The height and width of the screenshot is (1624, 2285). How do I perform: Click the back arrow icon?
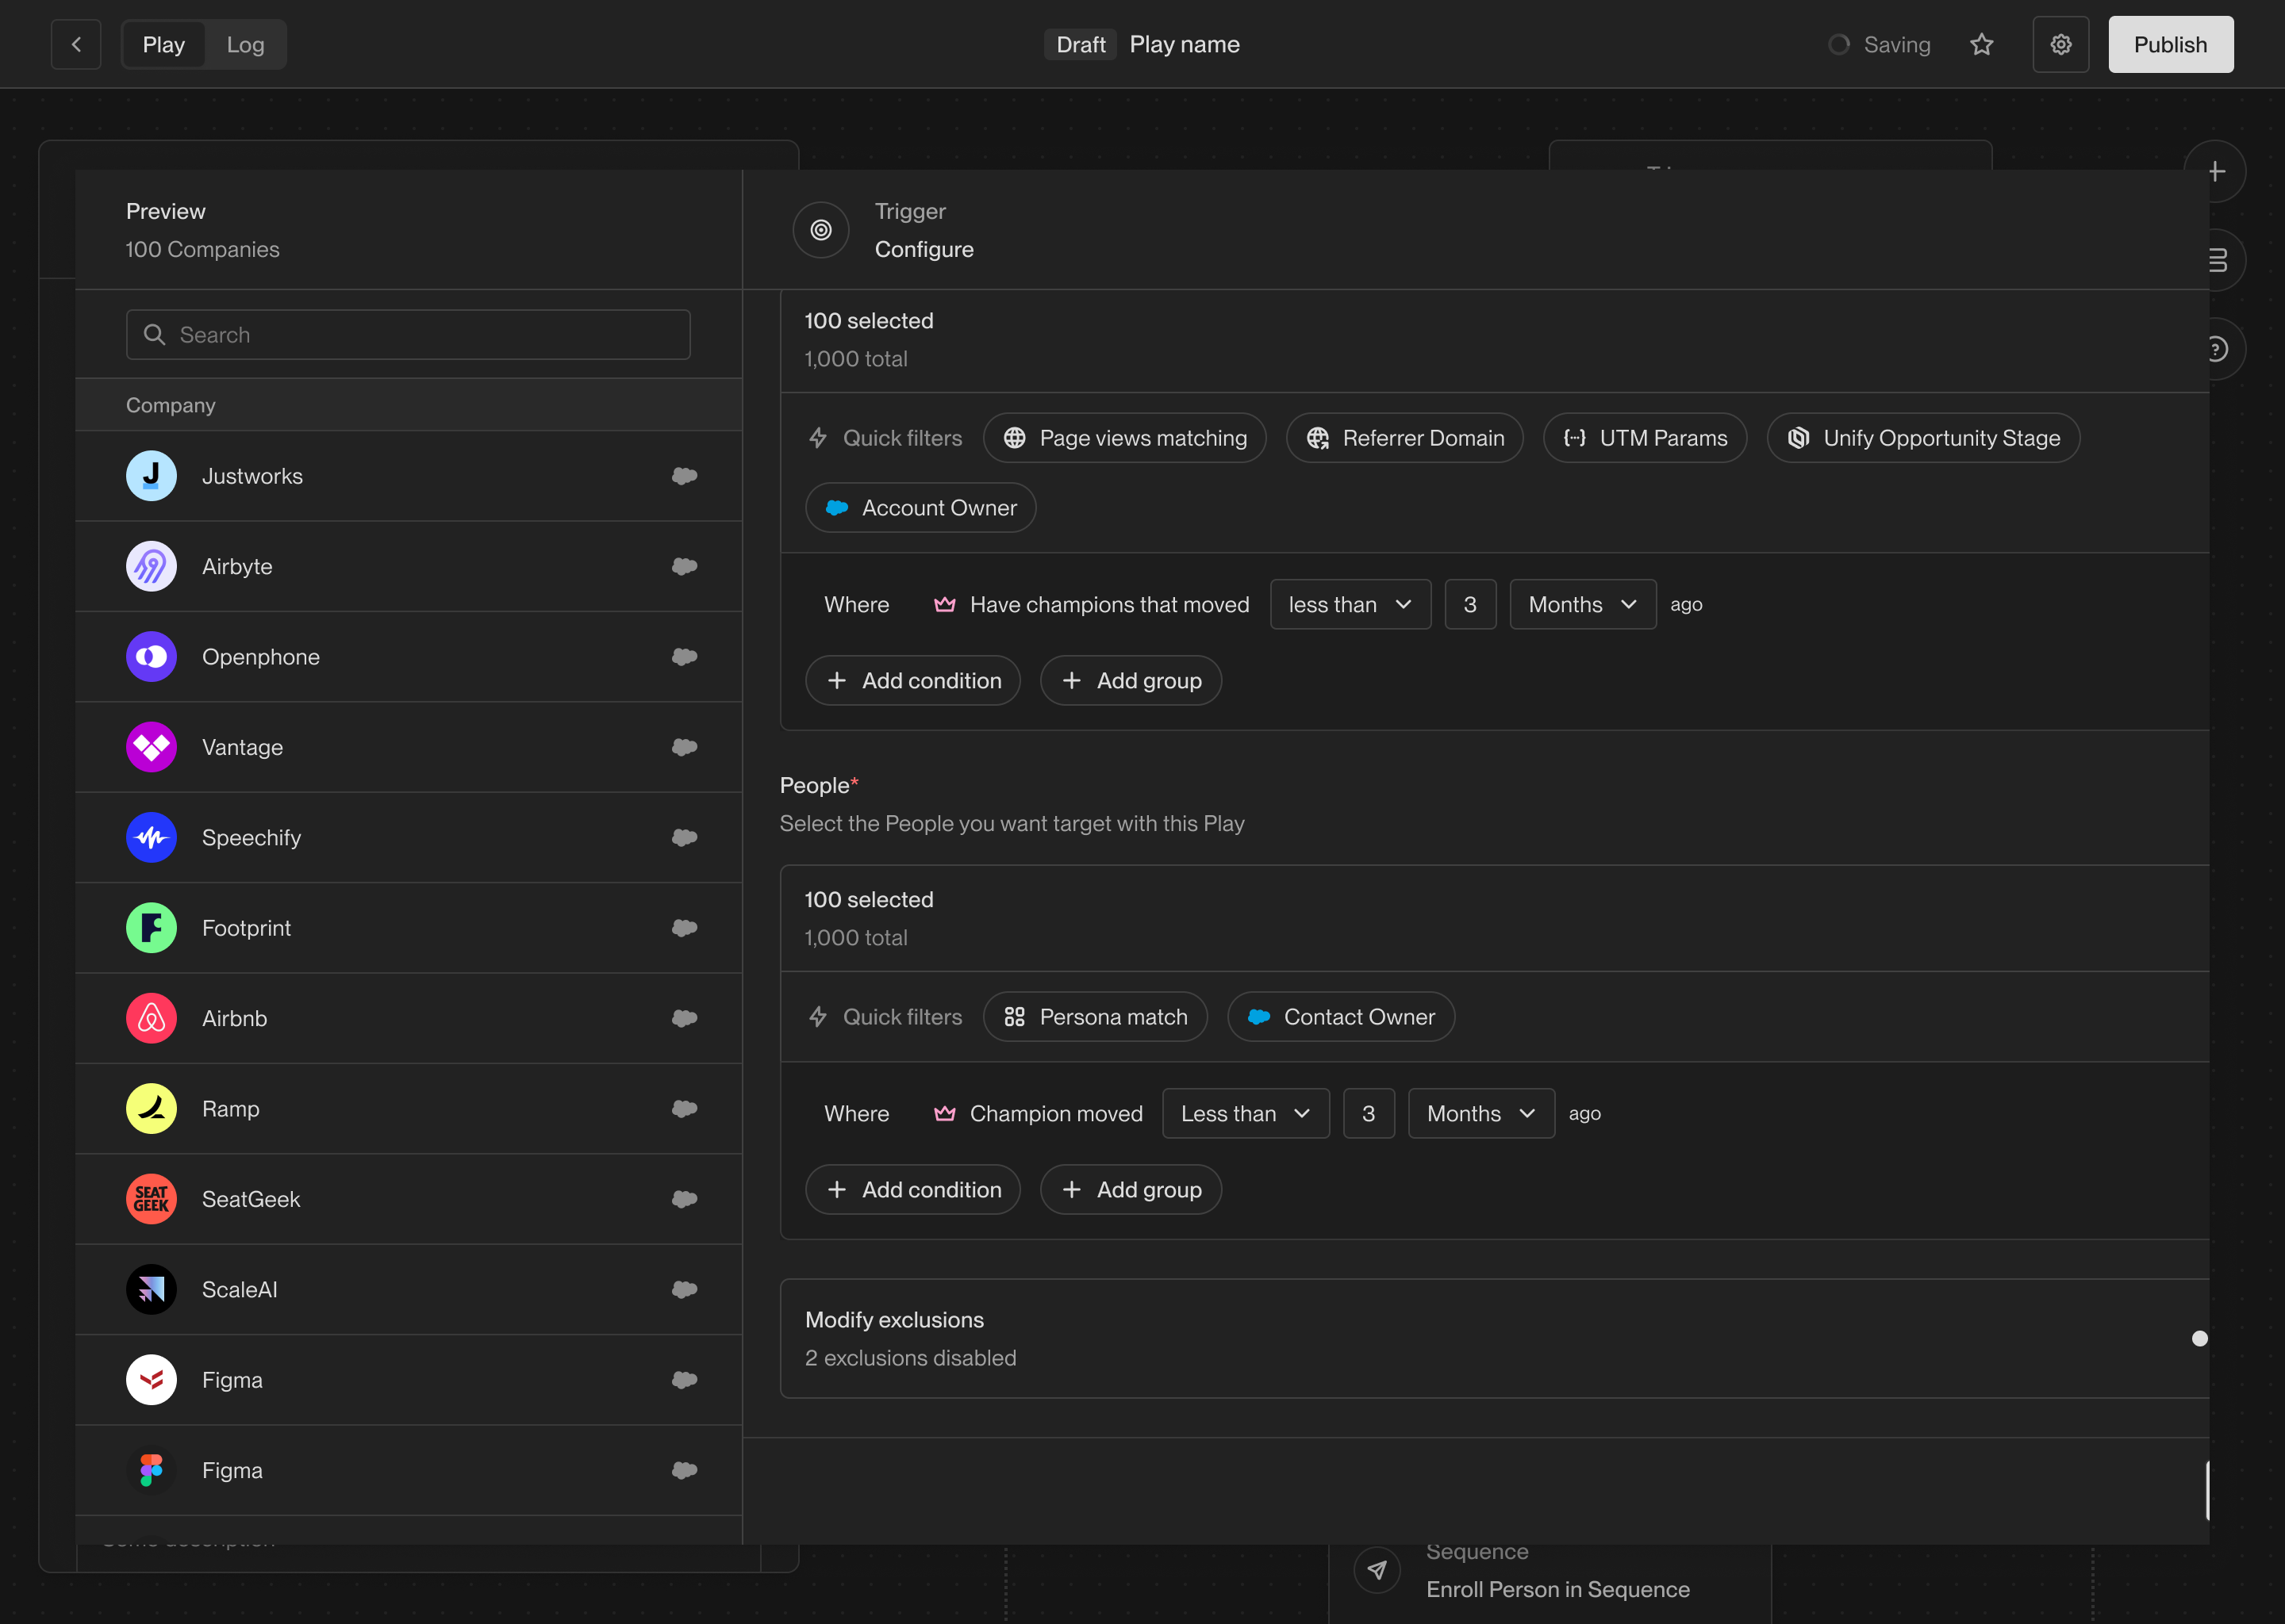click(76, 44)
